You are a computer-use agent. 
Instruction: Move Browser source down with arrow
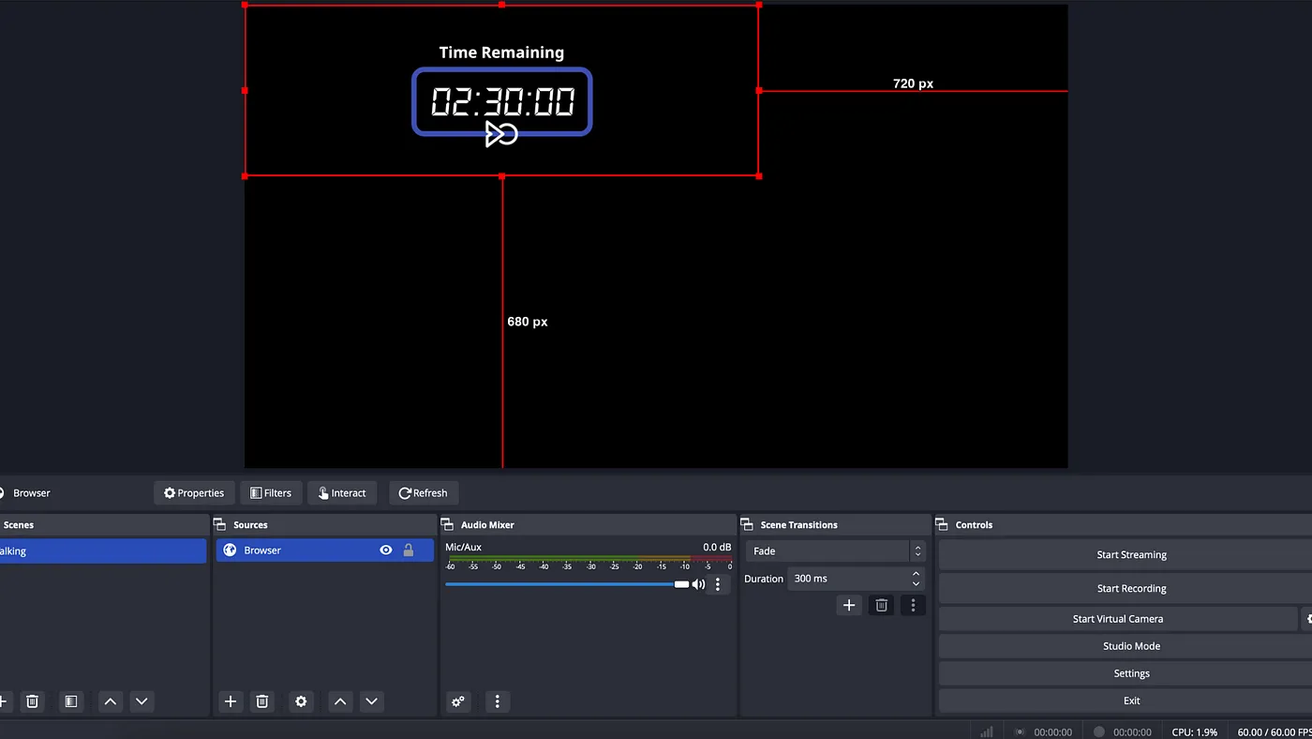tap(372, 701)
